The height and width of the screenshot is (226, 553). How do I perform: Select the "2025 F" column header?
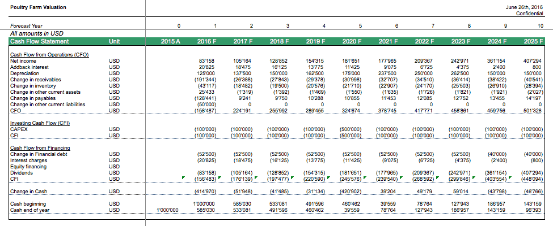pos(534,41)
